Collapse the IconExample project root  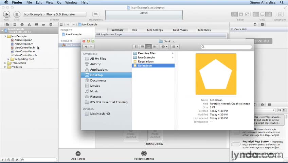pyautogui.click(x=2, y=31)
